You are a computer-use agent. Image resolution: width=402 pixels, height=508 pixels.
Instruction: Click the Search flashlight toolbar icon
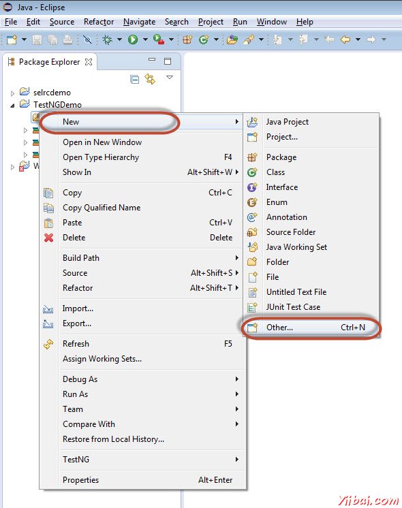[x=249, y=39]
